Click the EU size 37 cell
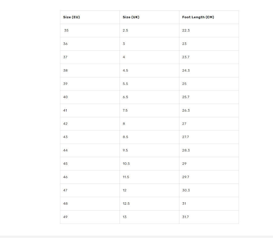The width and height of the screenshot is (273, 238). tap(65, 57)
